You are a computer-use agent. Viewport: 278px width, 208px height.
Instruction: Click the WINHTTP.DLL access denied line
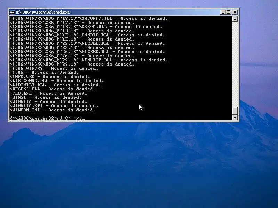89,60
